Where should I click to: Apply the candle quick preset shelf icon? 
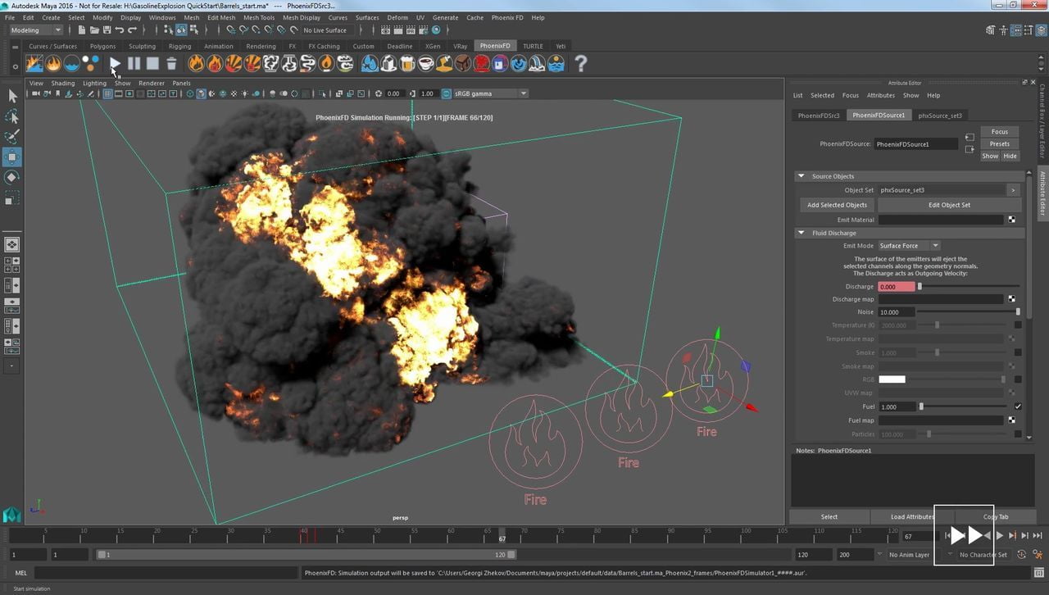326,63
